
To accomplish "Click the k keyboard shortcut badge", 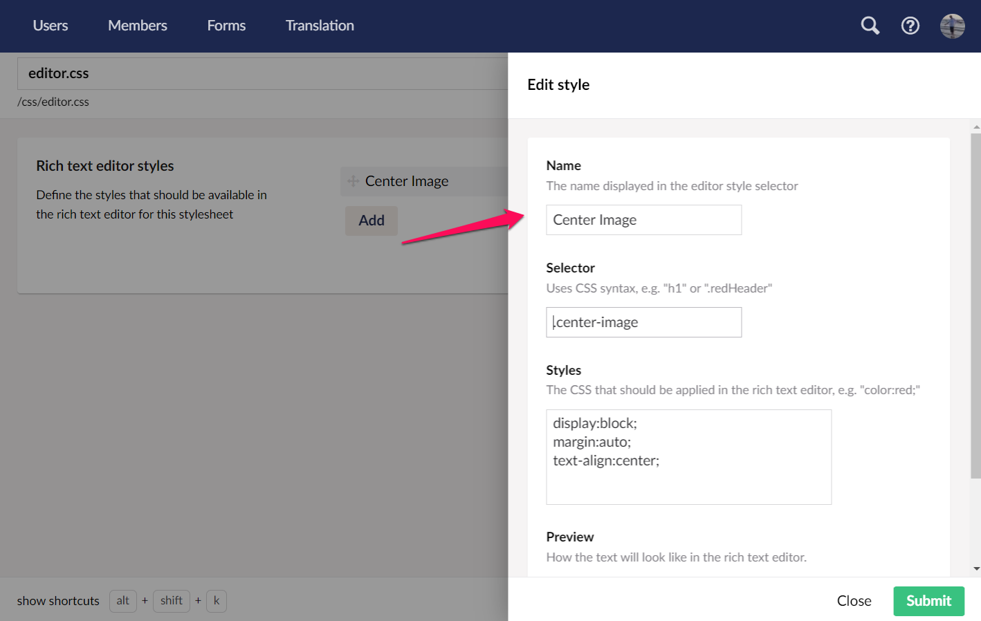I will tap(217, 601).
